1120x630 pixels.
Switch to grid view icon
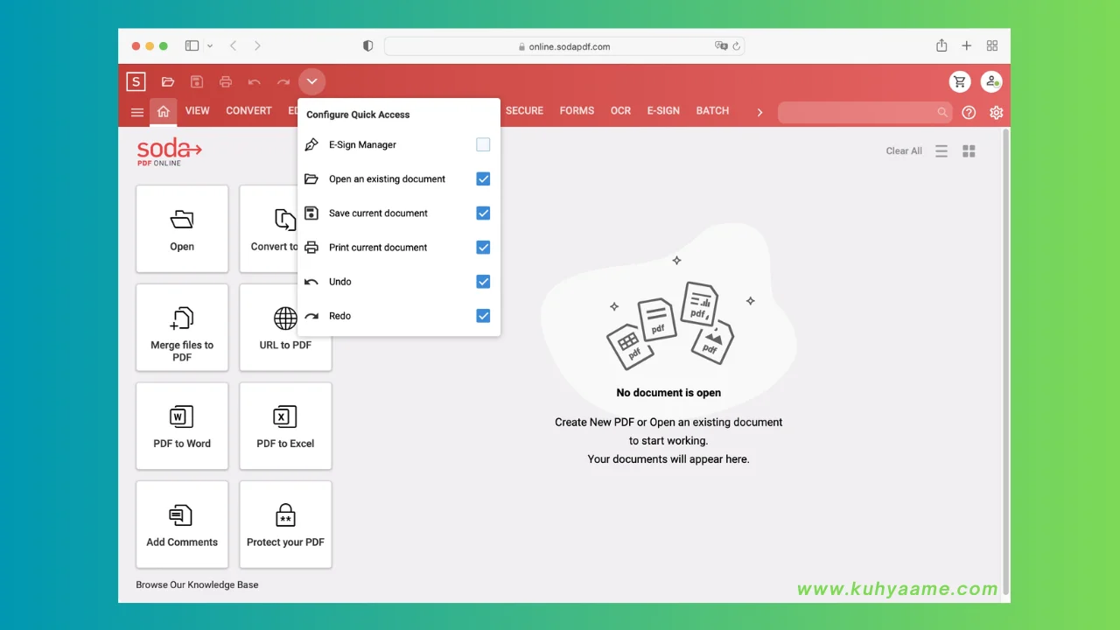[969, 151]
